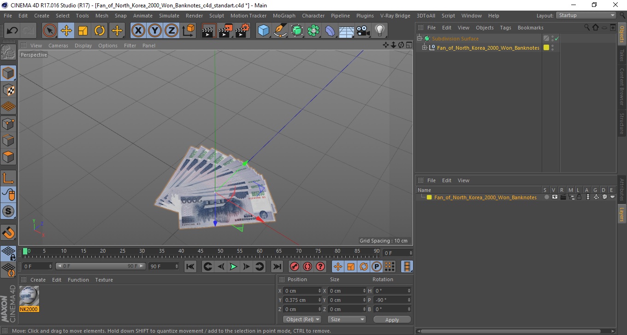Image resolution: width=627 pixels, height=335 pixels.
Task: Click Render View icon
Action: pos(209,31)
